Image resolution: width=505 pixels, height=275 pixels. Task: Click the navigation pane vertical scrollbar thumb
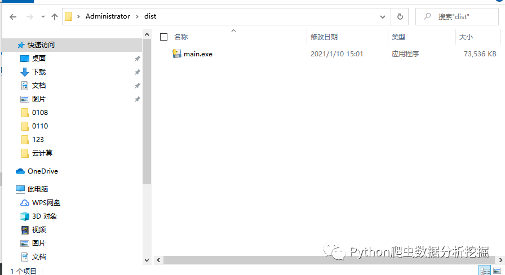coord(147,112)
